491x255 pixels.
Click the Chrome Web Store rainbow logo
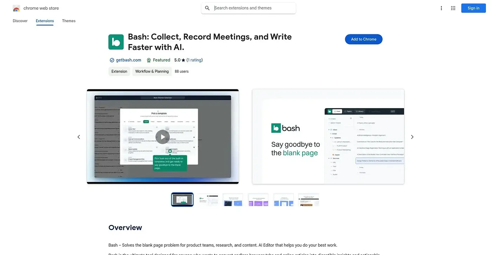pos(16,8)
